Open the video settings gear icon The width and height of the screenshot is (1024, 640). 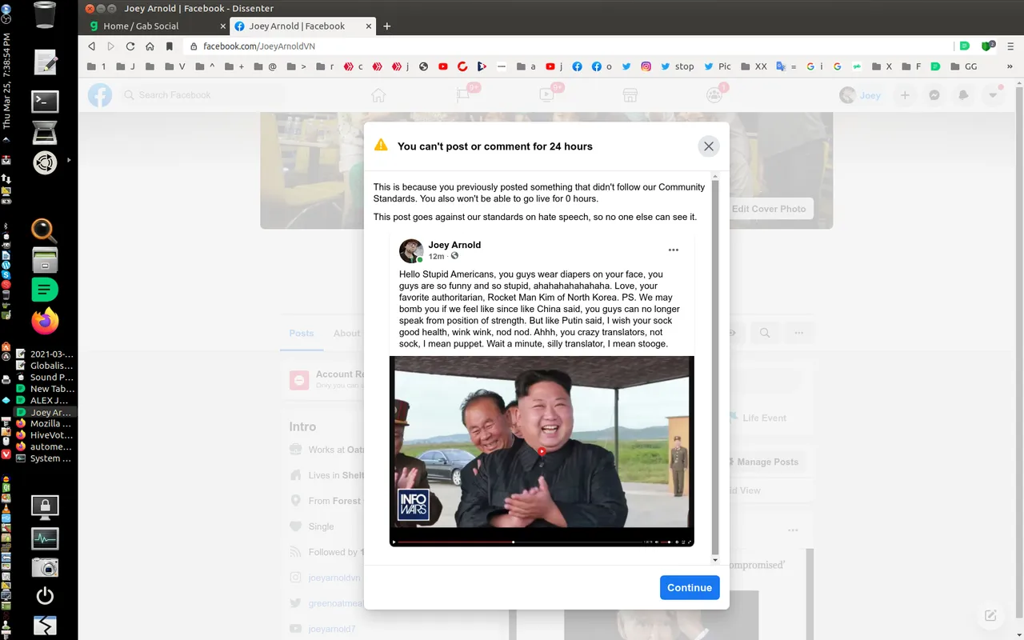pyautogui.click(x=677, y=542)
